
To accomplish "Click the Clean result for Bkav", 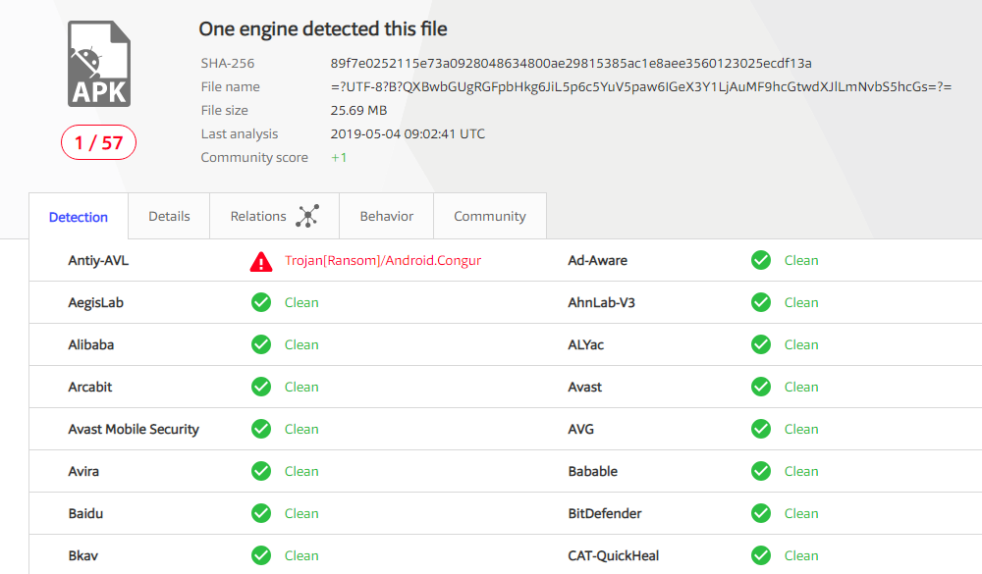I will 301,555.
